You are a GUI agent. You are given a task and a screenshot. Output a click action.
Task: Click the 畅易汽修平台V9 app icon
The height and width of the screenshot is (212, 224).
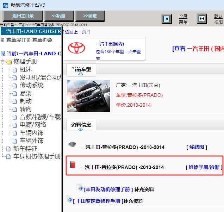pos(5,5)
